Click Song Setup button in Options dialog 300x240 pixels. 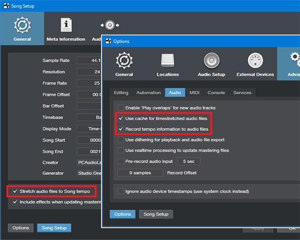point(156,214)
